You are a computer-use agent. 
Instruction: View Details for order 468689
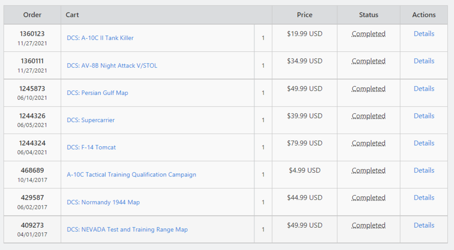click(424, 170)
